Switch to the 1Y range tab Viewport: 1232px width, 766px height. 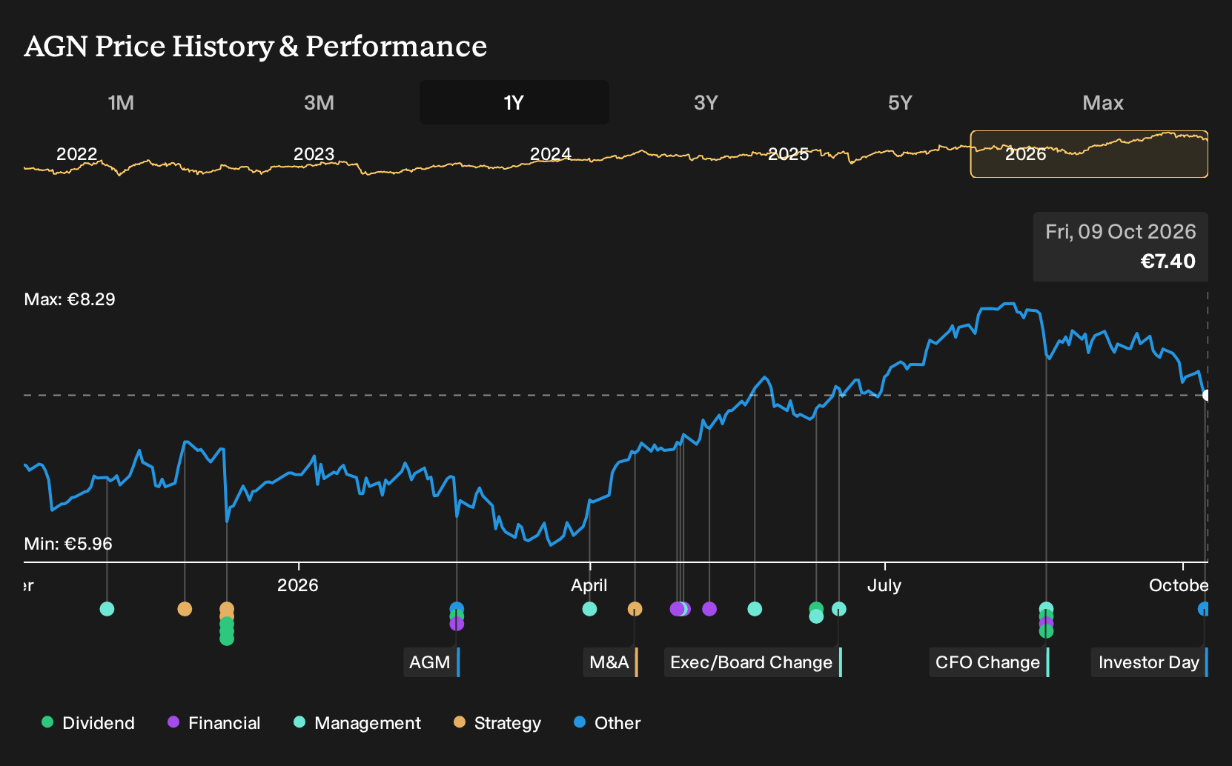(514, 102)
